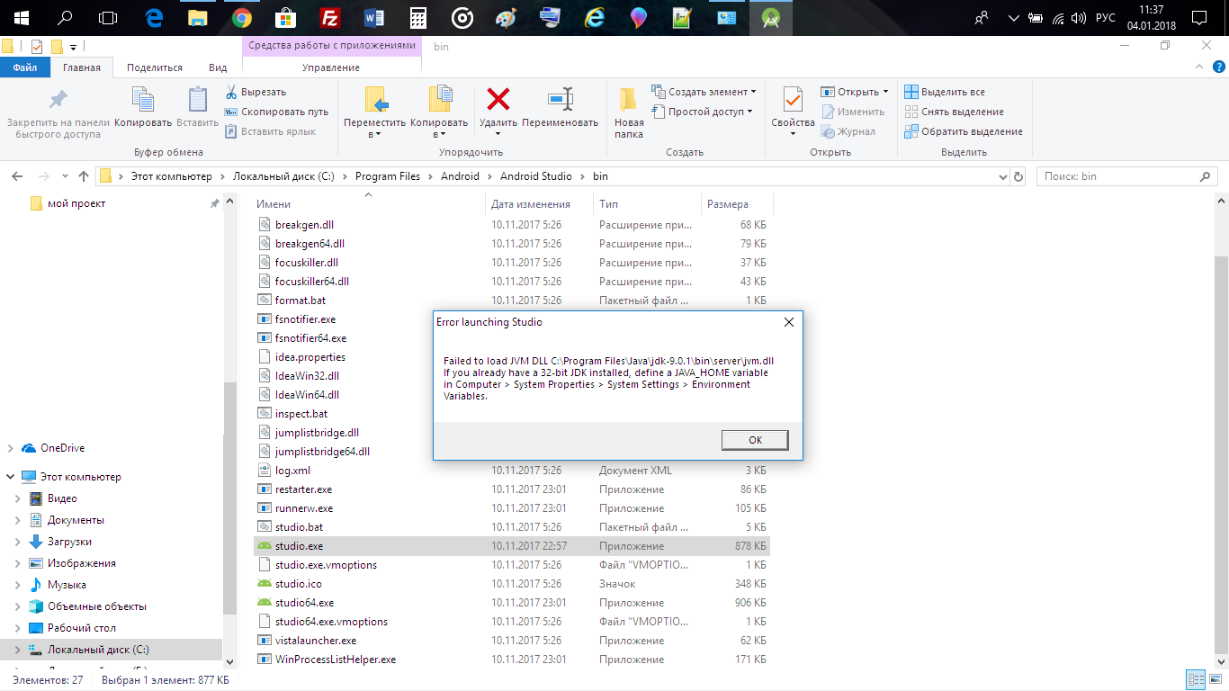Screen dimensions: 1229x691
Task: Open Calculator from the taskbar
Action: (417, 17)
